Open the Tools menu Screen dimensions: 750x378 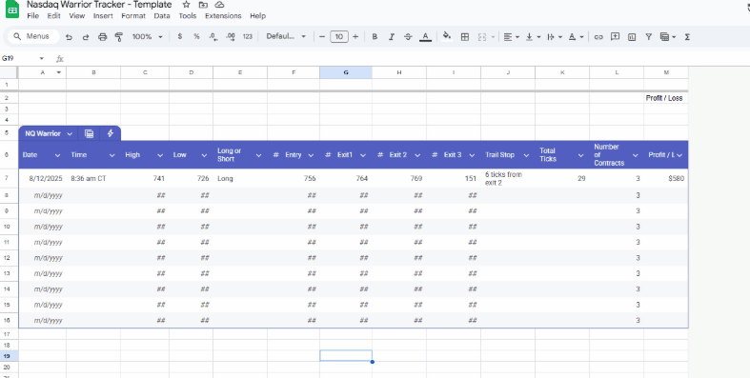click(188, 16)
